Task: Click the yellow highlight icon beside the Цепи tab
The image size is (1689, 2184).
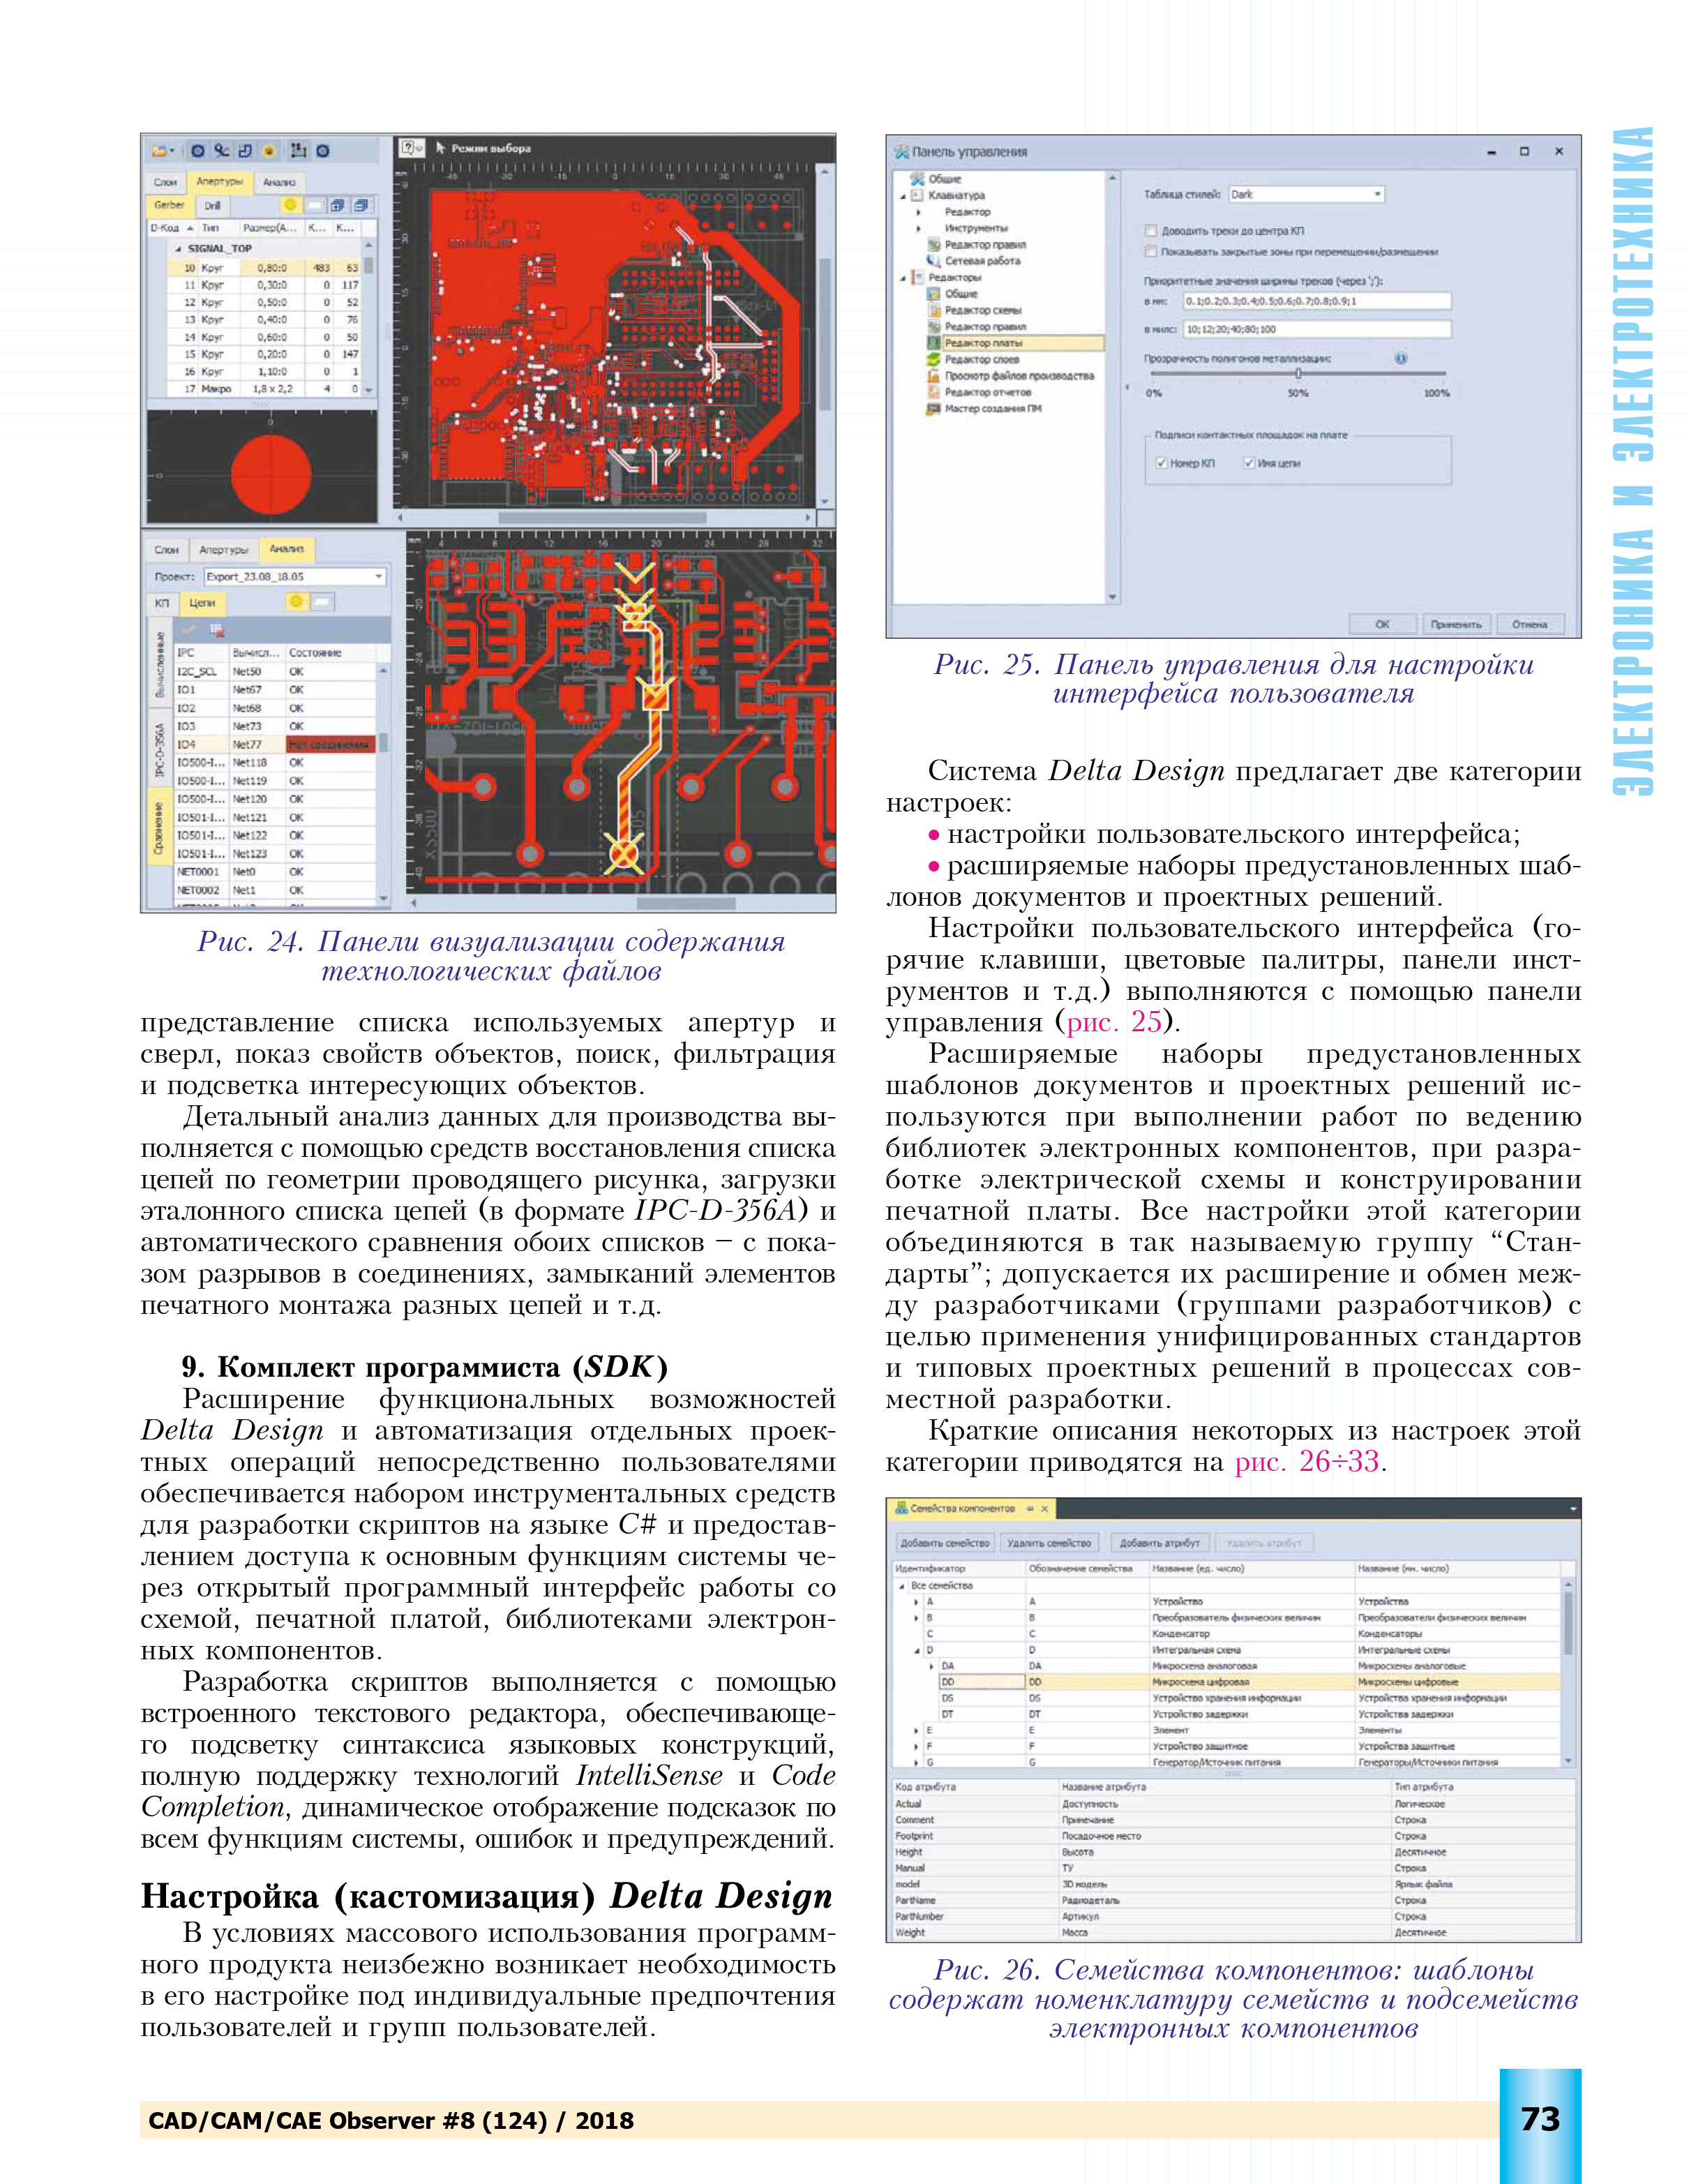Action: (296, 602)
